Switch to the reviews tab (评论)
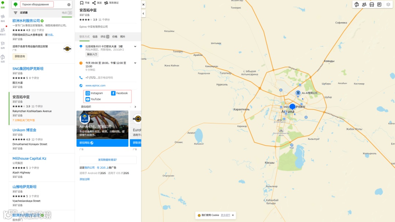Screen dimensions: 395x222 click(x=105, y=37)
